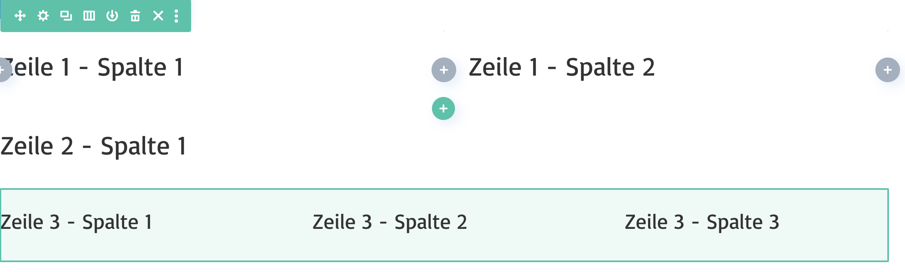Add new row with green plus button
905x272 pixels.
tap(443, 108)
